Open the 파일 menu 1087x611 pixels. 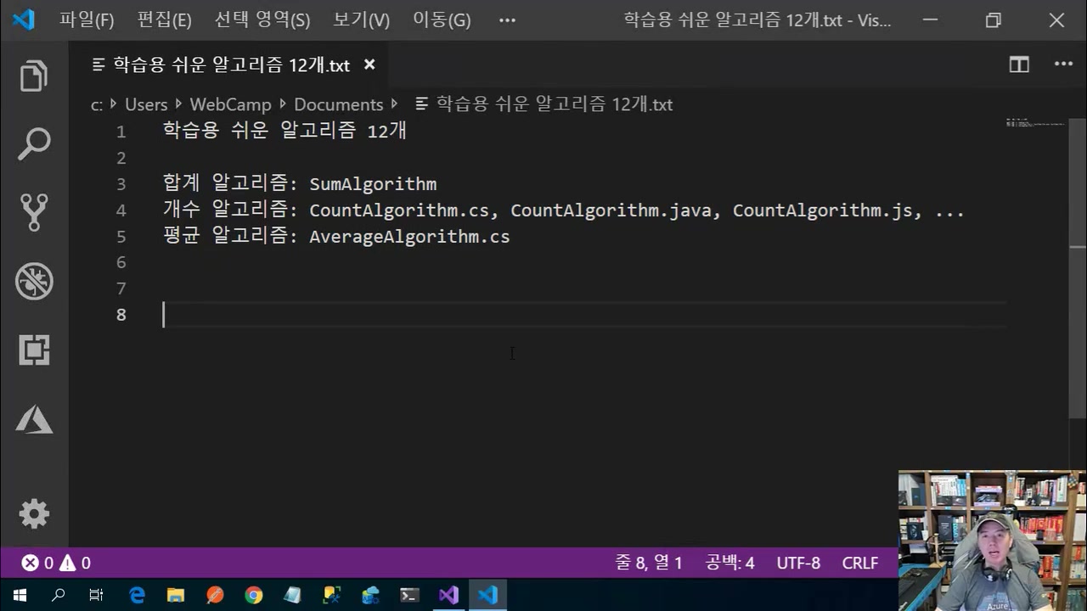(86, 20)
